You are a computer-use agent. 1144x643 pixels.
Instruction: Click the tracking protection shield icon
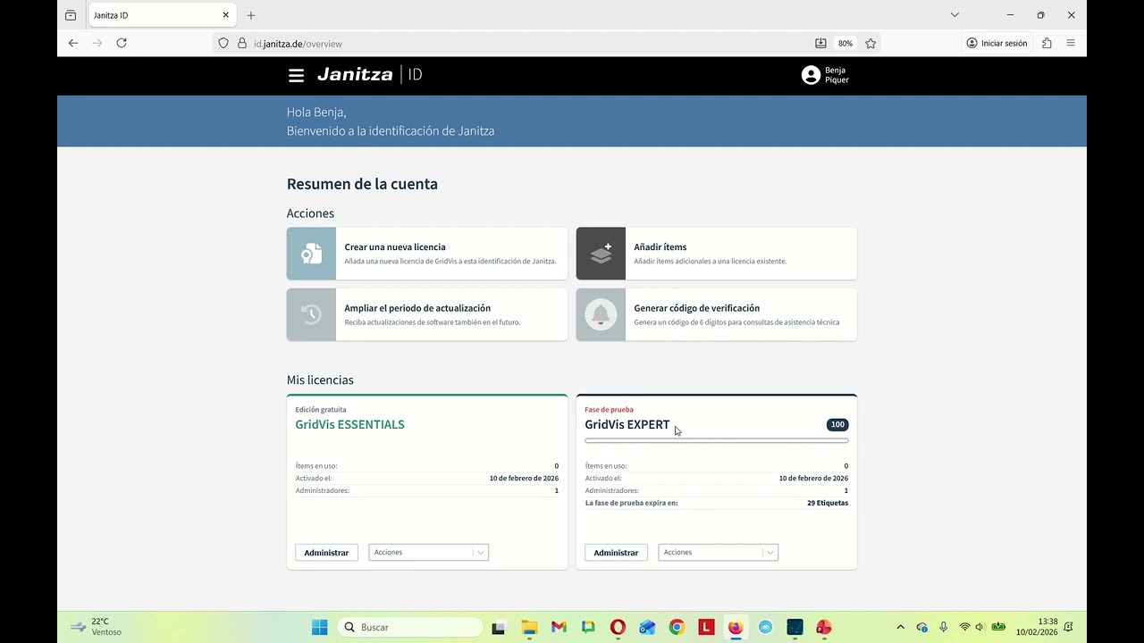coord(223,43)
